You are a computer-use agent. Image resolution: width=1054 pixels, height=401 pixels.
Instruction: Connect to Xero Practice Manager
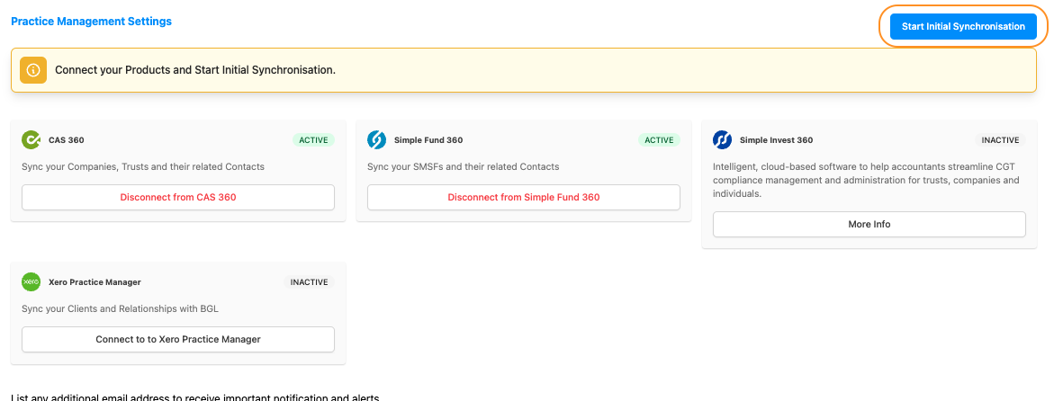pyautogui.click(x=178, y=339)
